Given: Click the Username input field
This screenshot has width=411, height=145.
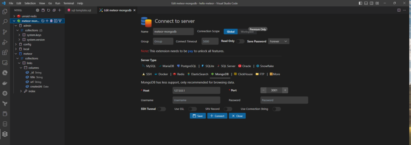Looking at the screenshot, I should (x=196, y=100).
